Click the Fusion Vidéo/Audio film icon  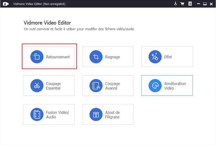tap(37, 115)
